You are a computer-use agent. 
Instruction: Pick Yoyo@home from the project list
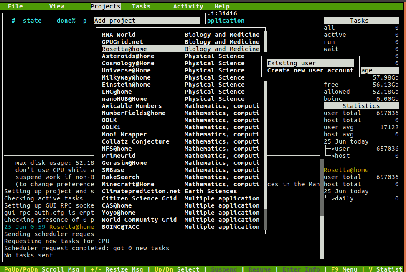tap(181, 213)
